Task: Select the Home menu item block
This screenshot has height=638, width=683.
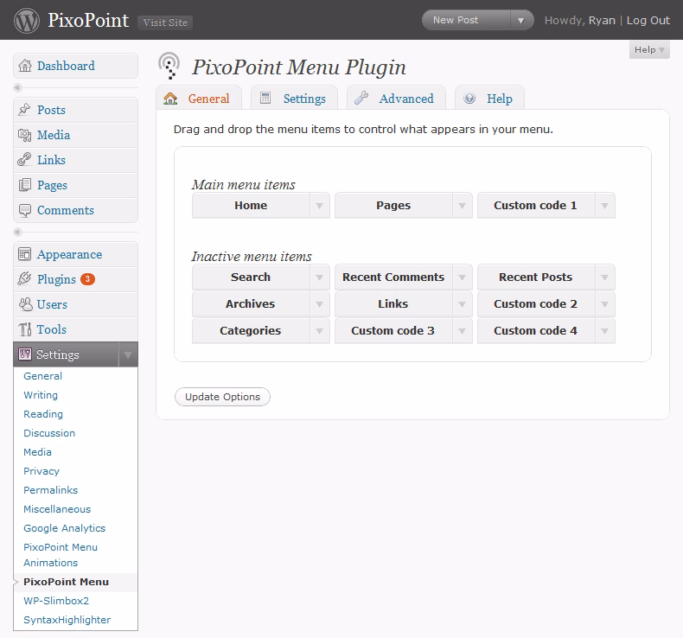Action: pyautogui.click(x=260, y=206)
